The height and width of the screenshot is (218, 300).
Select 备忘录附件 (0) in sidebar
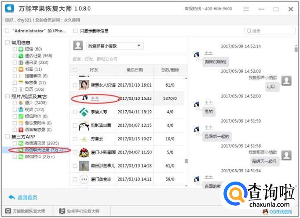click(38, 123)
